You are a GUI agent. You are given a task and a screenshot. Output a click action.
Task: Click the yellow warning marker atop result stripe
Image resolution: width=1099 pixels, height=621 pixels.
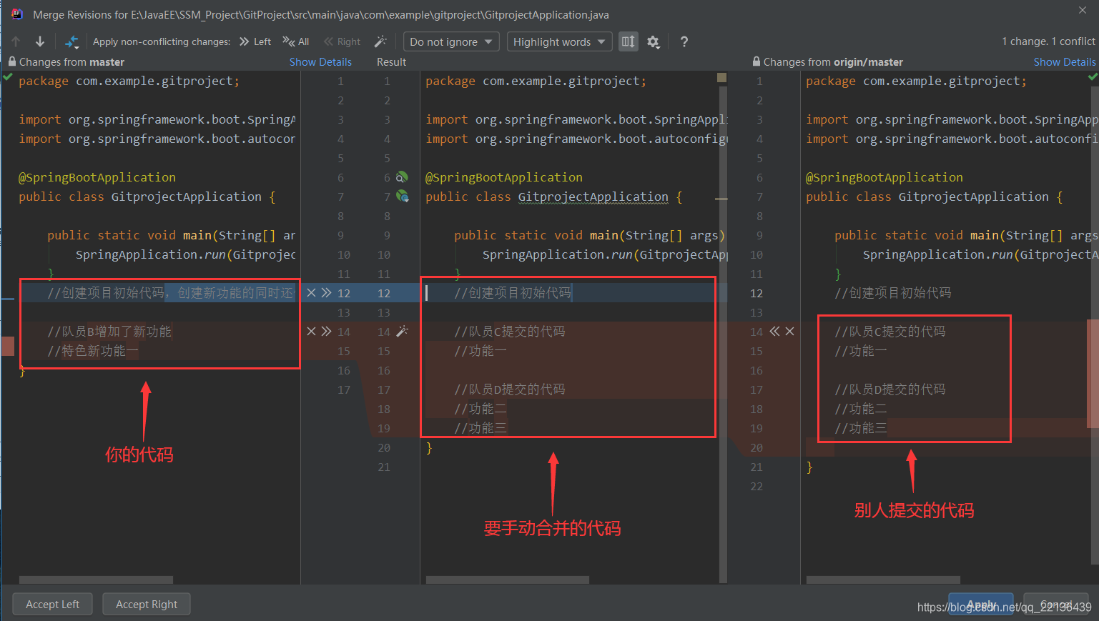click(721, 77)
